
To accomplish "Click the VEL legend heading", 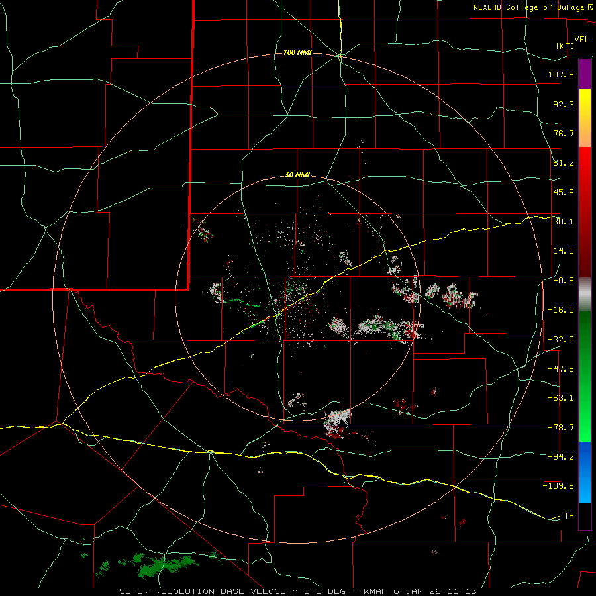I will pos(581,40).
